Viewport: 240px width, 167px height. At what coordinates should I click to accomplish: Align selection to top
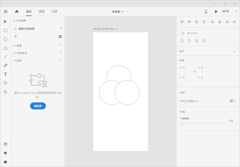tap(182, 22)
